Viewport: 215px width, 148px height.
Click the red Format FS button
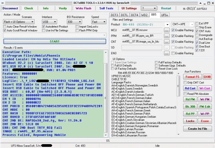[x=192, y=77]
